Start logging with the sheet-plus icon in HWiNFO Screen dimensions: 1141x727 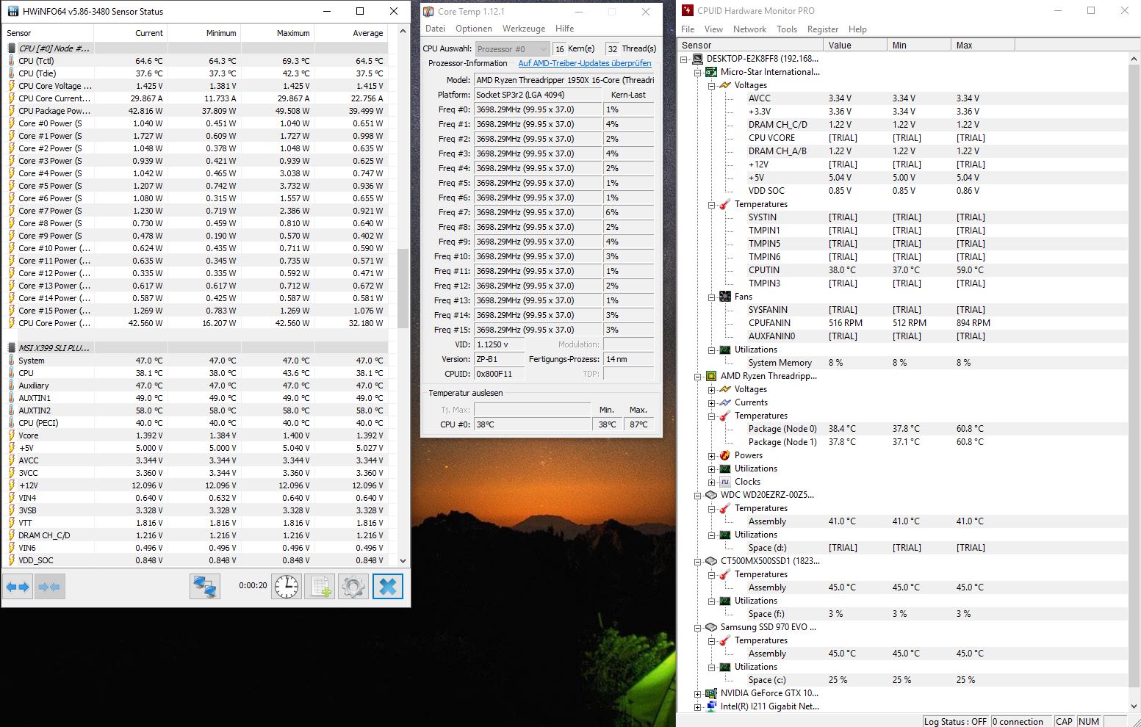(320, 587)
